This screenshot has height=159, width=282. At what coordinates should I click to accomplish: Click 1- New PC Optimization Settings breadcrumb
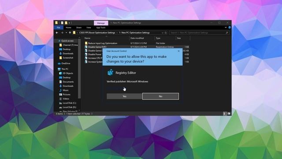134,33
